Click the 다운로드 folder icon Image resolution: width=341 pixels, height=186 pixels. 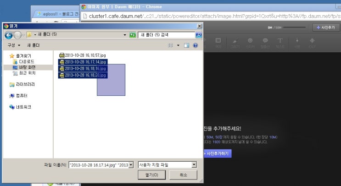pyautogui.click(x=15, y=62)
